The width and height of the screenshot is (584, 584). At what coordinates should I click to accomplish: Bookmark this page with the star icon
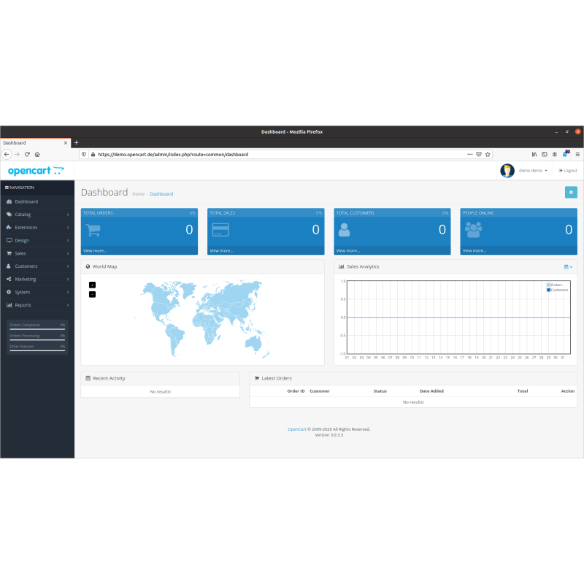click(x=488, y=155)
